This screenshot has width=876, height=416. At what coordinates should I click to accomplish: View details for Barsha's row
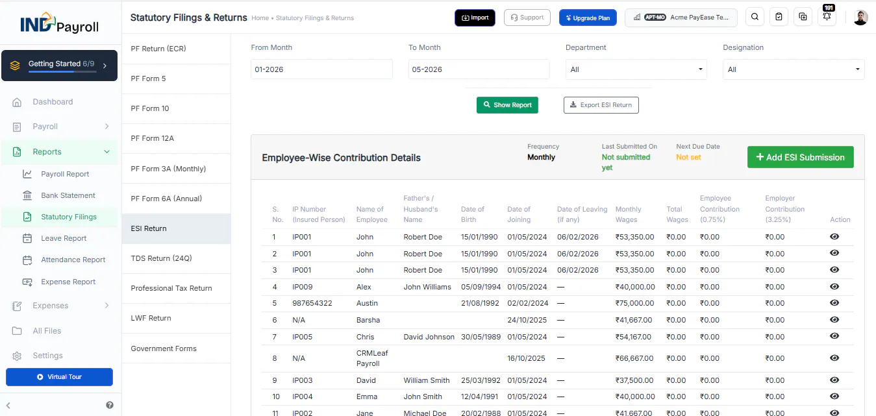(834, 320)
